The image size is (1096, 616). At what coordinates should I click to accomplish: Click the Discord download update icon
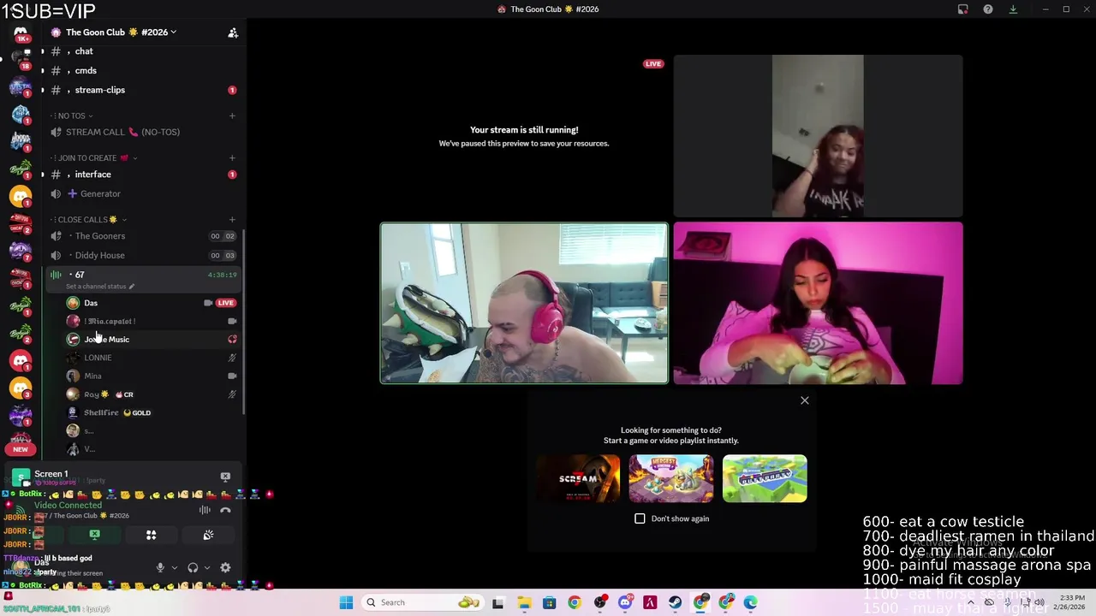(1013, 9)
